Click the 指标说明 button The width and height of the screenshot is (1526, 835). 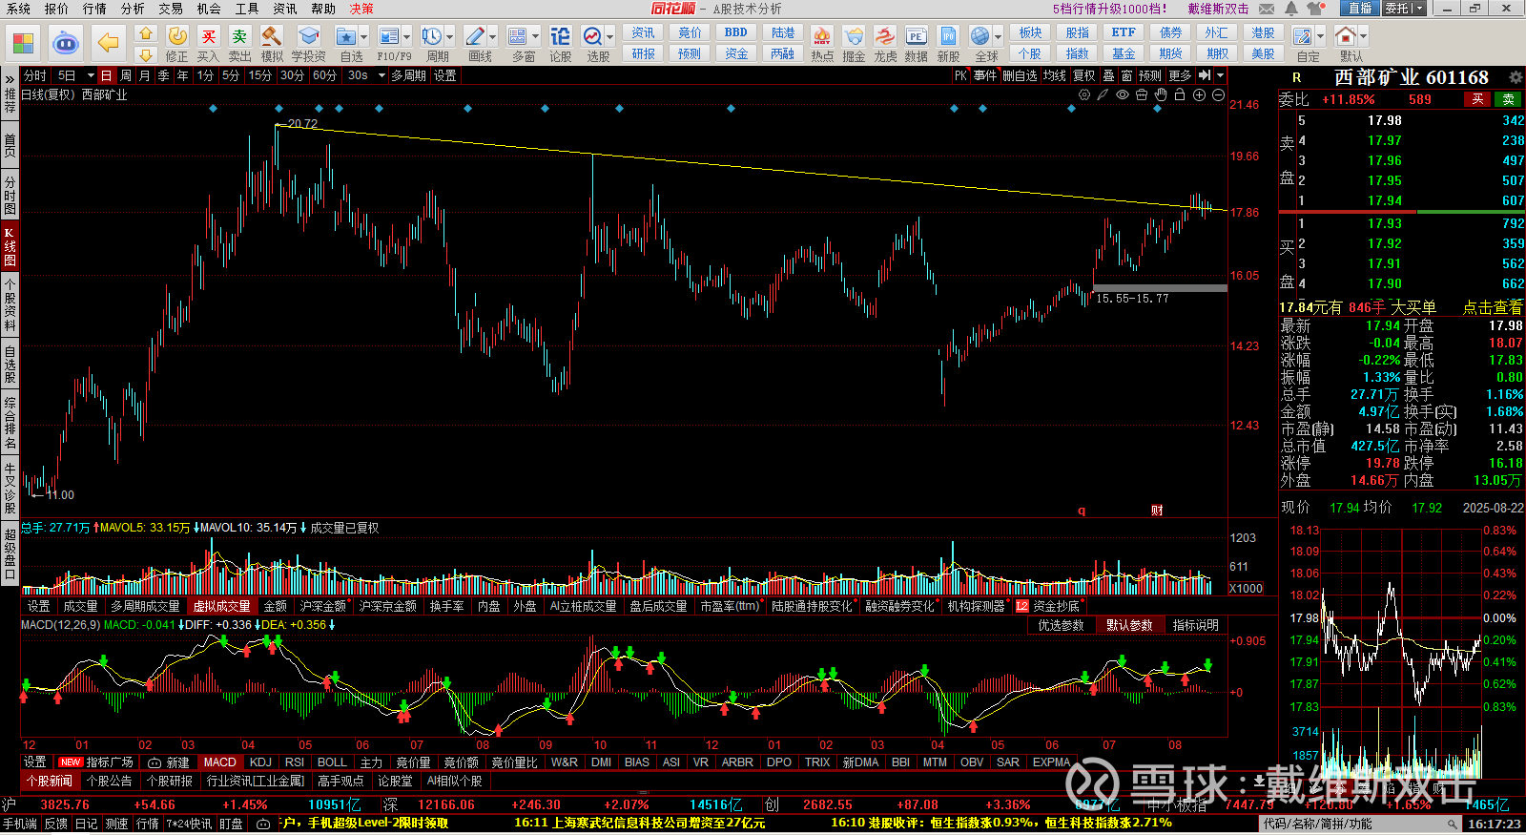(1196, 625)
